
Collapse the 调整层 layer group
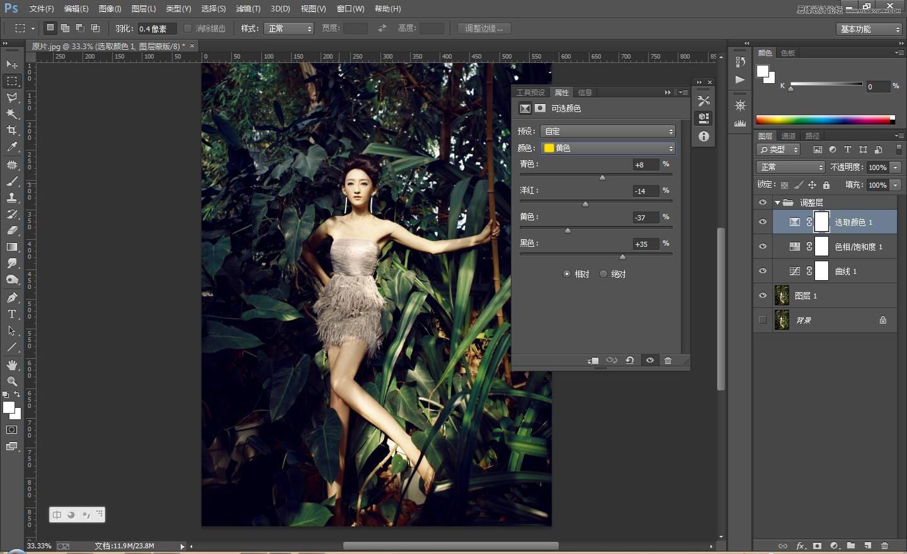click(x=778, y=202)
